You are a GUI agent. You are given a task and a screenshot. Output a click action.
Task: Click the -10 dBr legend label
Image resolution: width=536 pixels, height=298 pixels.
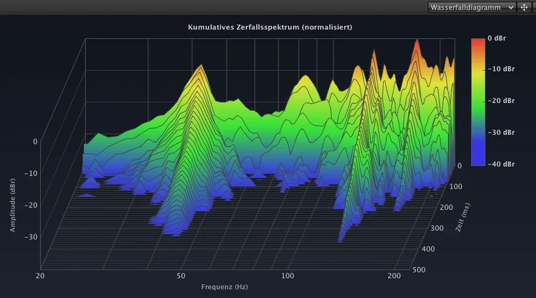(501, 69)
